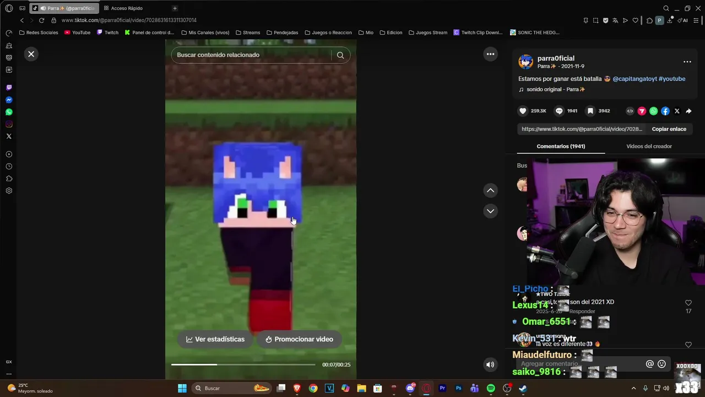
Task: Open a new browser tab
Action: point(175,8)
